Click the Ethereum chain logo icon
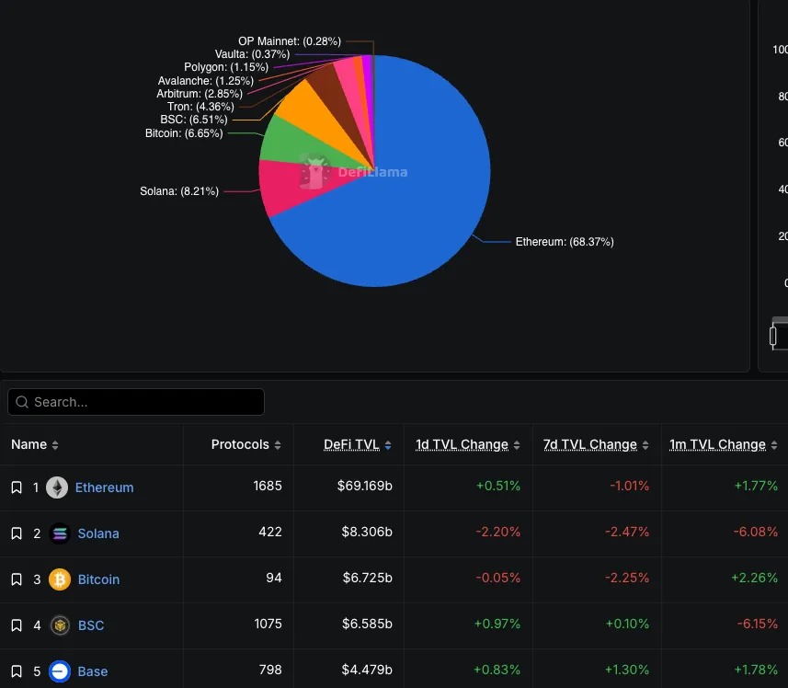The image size is (788, 688). (x=57, y=487)
